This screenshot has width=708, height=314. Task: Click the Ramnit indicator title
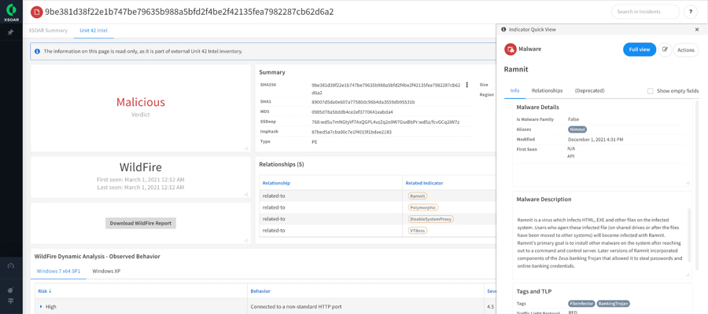tap(516, 69)
